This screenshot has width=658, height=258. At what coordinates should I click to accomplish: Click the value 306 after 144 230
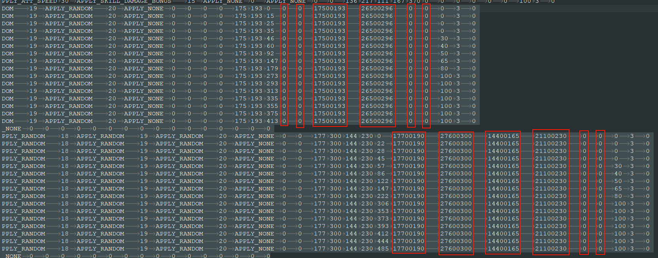click(x=383, y=204)
